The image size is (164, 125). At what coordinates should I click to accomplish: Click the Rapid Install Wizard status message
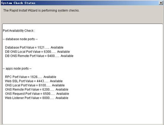coord(41,10)
